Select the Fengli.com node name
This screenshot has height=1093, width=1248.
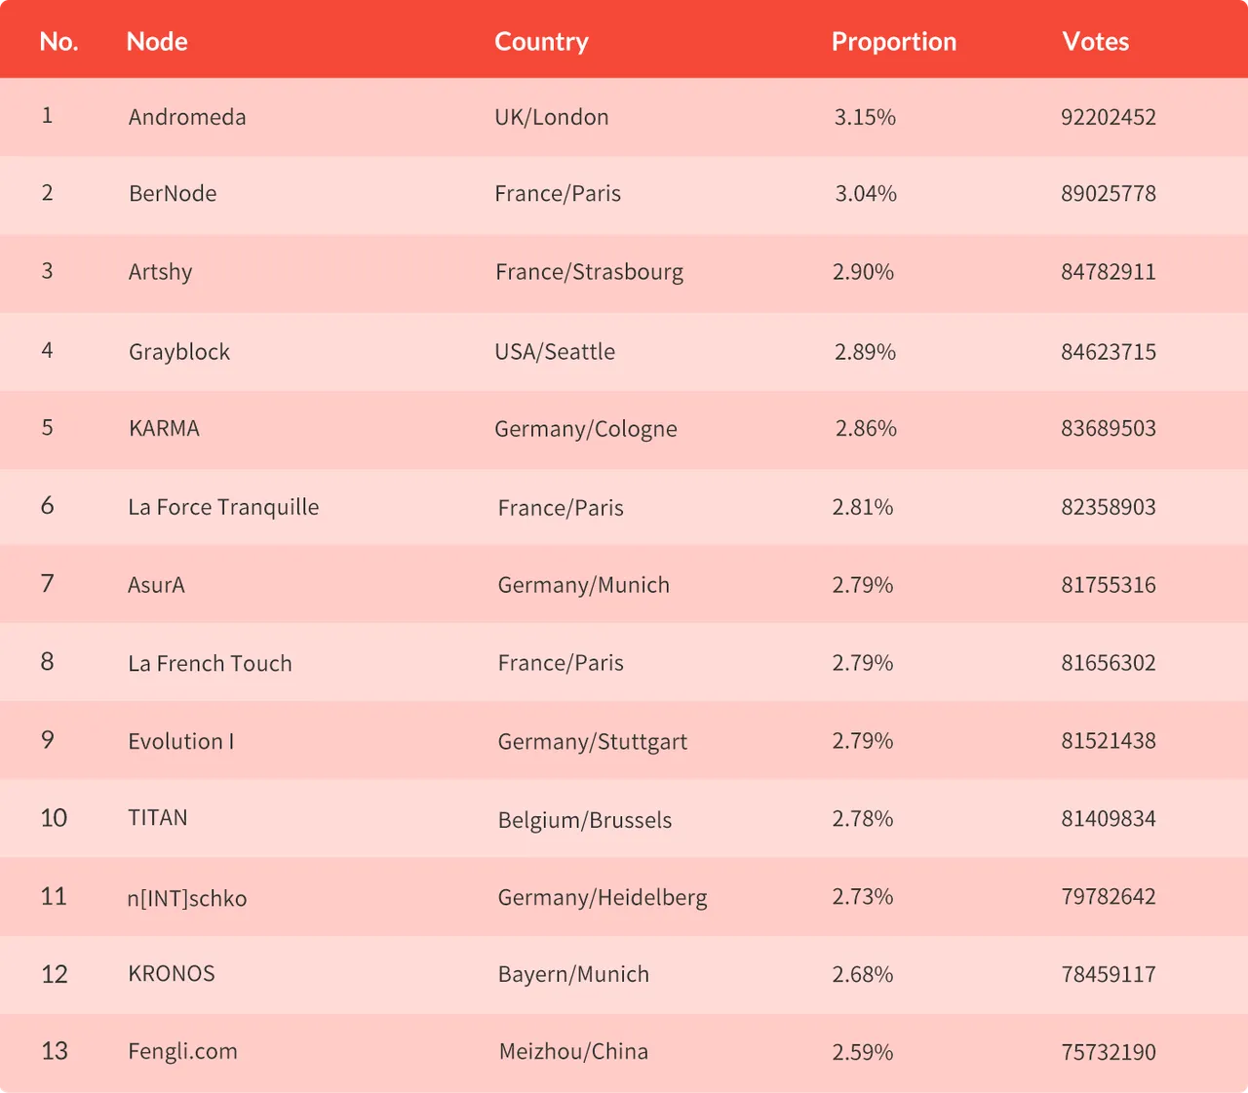(182, 1052)
